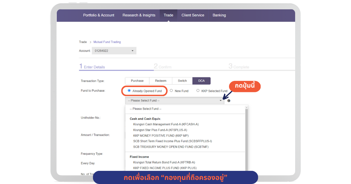351x184 pixels.
Task: Select the Redeem transaction type button
Action: pos(161,81)
